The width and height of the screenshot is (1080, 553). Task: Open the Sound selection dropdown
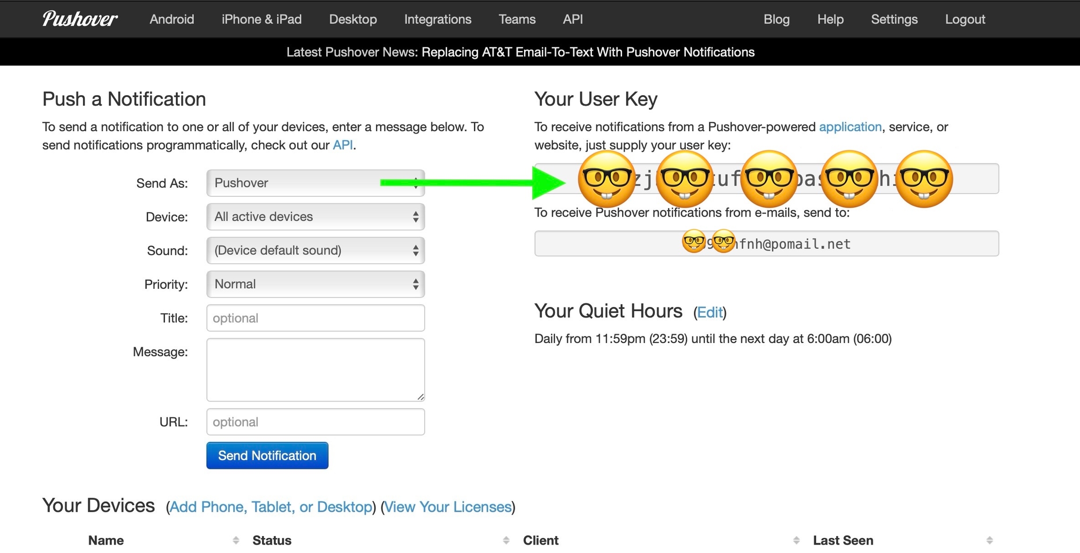click(315, 250)
